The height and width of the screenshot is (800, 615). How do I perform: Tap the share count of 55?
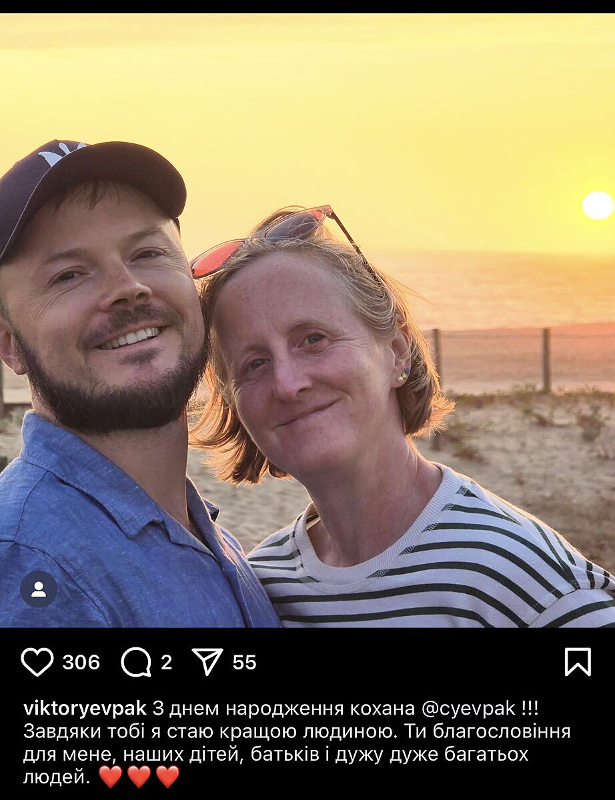click(x=244, y=662)
